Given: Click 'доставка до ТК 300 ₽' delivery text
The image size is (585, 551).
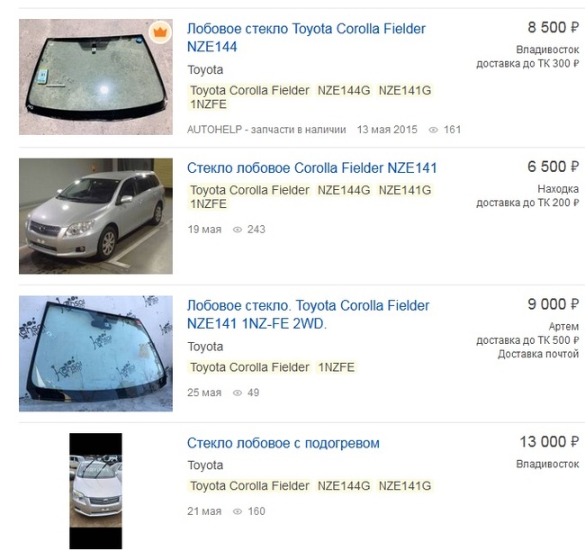Looking at the screenshot, I should (527, 64).
